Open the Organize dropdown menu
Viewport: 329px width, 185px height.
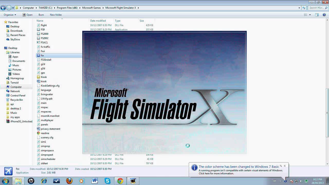click(10, 15)
